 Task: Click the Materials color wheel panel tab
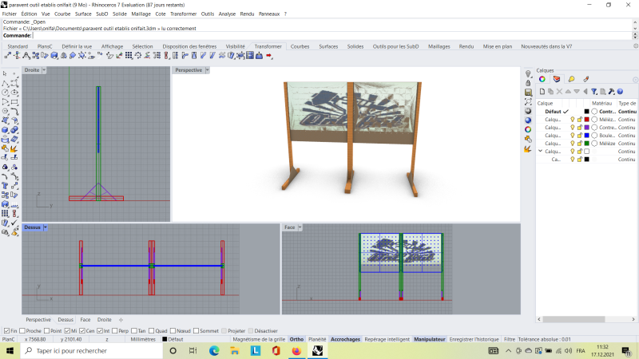tap(542, 79)
